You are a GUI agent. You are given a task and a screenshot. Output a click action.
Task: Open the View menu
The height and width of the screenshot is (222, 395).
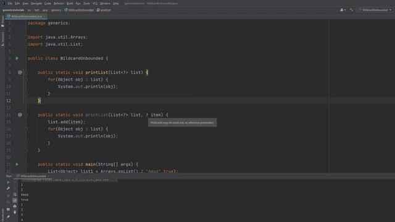[x=25, y=4]
